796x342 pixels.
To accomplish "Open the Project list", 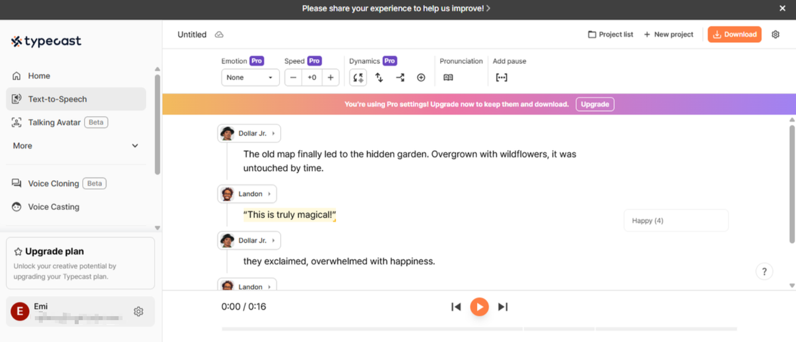I will [611, 35].
